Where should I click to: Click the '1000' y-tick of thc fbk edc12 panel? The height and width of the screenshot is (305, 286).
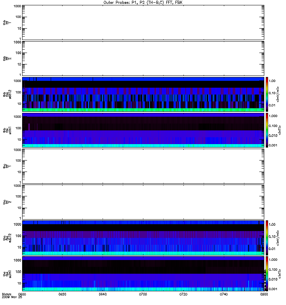tap(17, 224)
